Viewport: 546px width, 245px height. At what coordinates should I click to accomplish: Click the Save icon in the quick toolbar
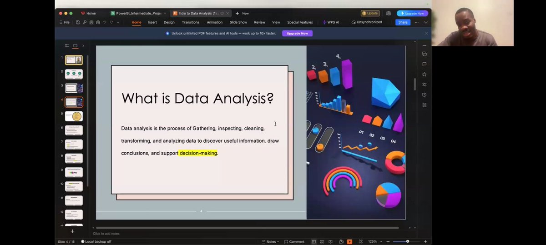pos(78,22)
